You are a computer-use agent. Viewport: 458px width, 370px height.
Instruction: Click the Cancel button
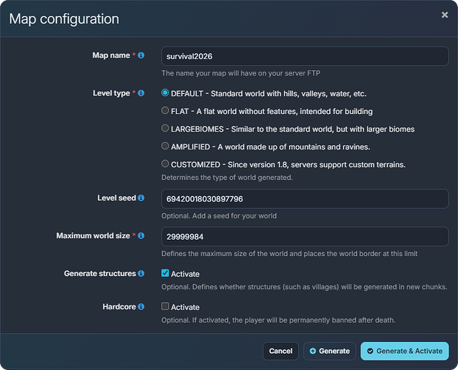[280, 351]
